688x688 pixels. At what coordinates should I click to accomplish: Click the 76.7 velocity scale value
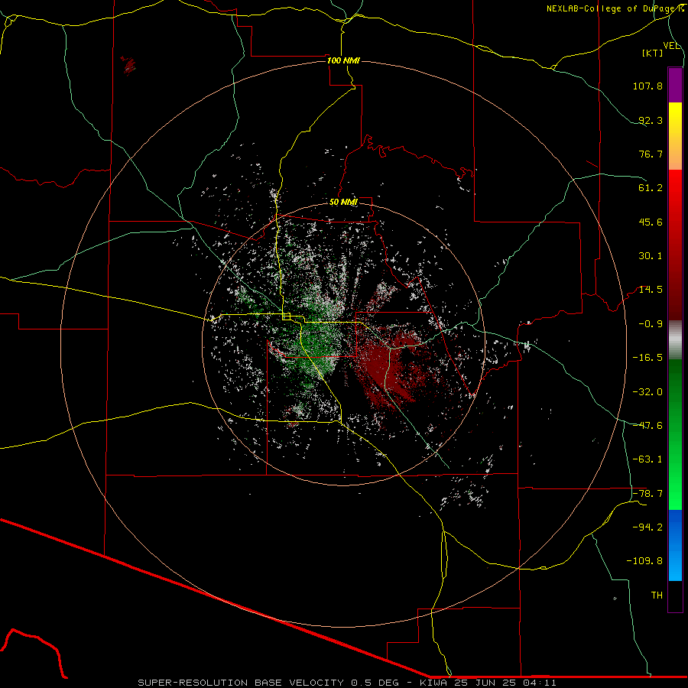pos(651,154)
